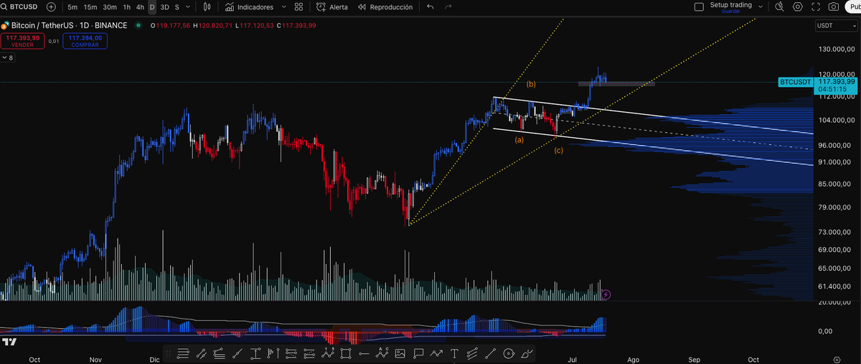Select the brush drawing tool
The width and height of the screenshot is (861, 364).
(526, 353)
